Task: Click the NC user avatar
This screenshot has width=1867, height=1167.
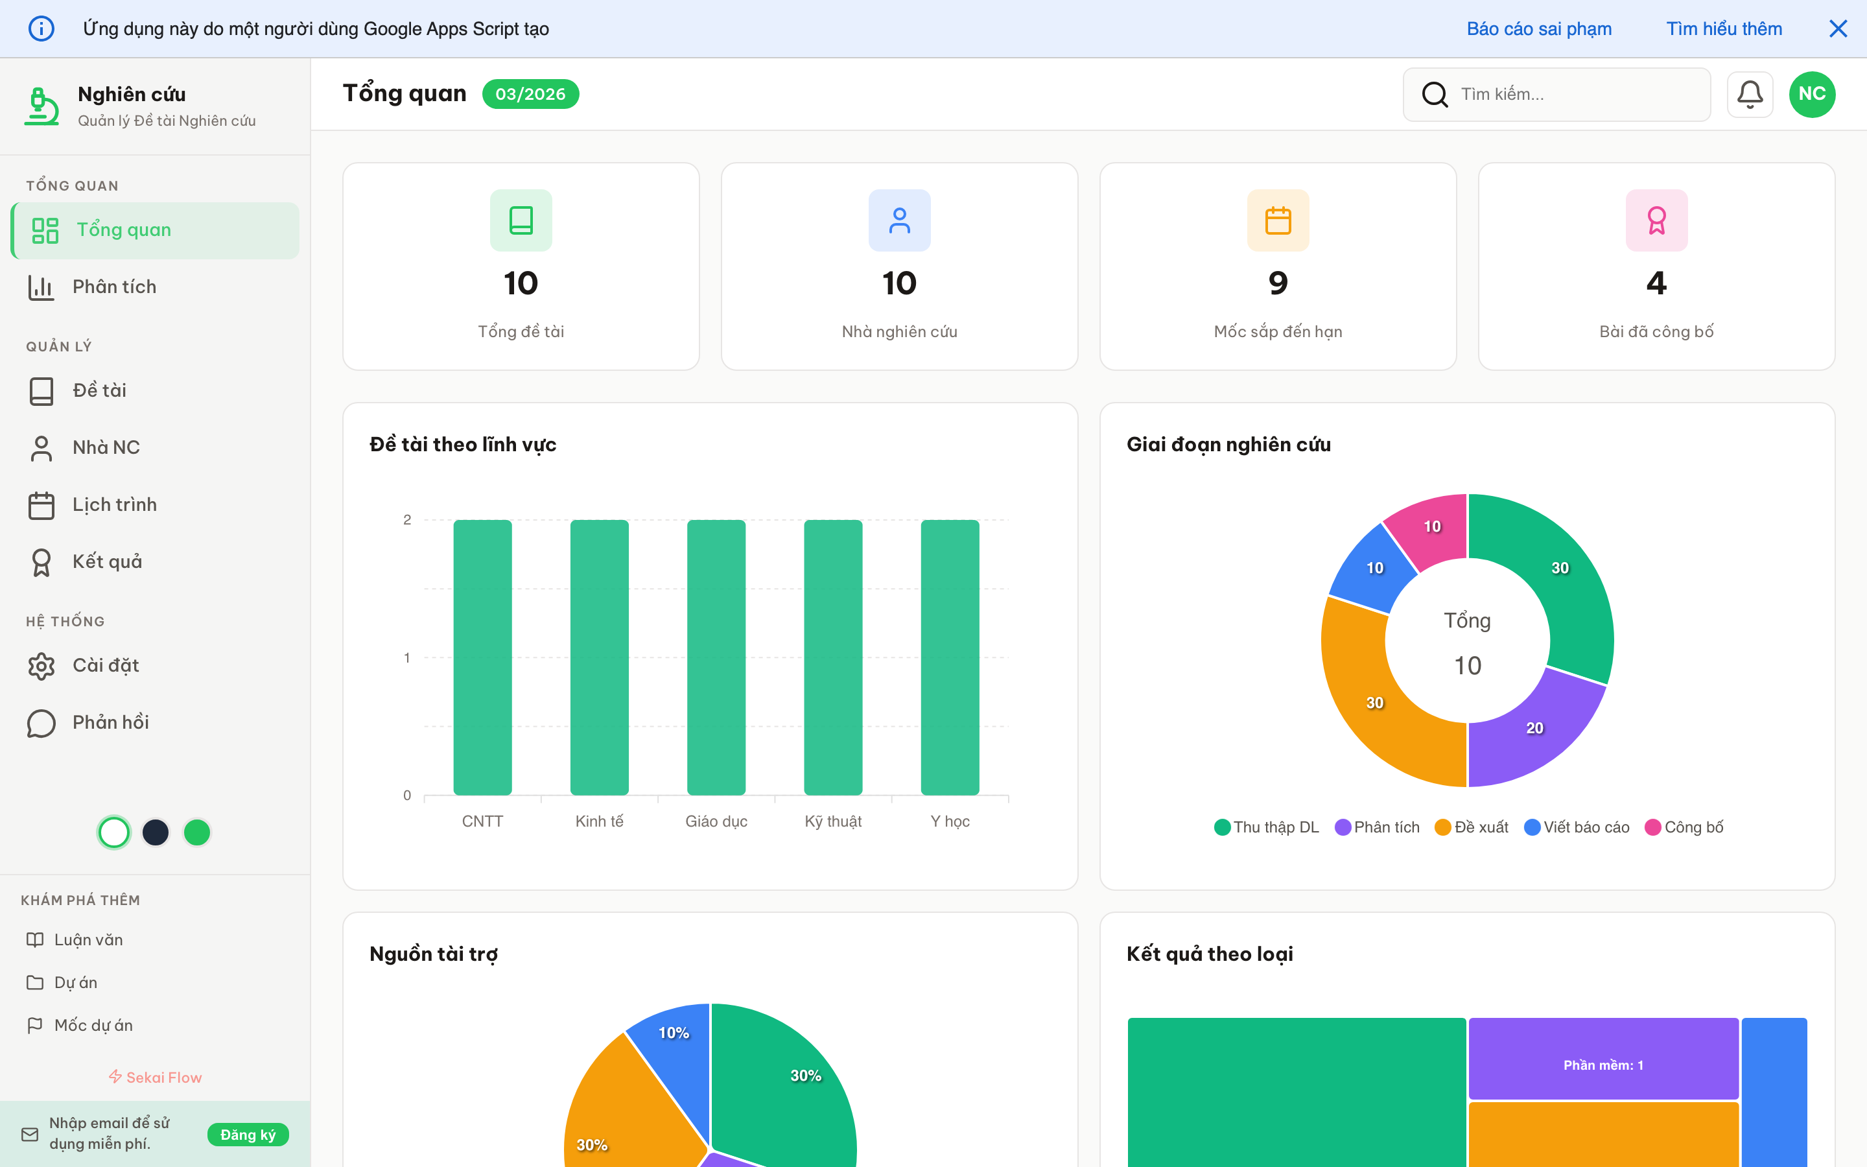Action: point(1811,94)
